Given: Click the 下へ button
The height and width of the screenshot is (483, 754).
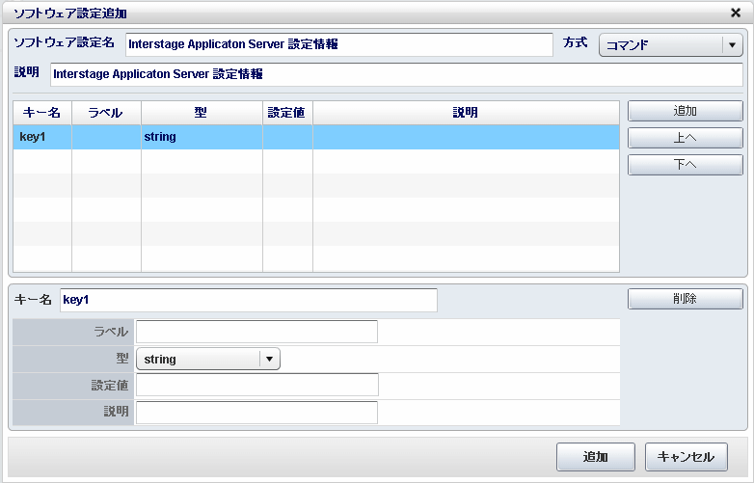Looking at the screenshot, I should tap(686, 165).
